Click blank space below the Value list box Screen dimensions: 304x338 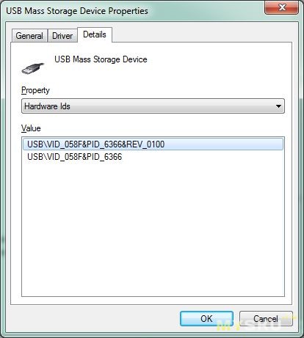pyautogui.click(x=151, y=301)
